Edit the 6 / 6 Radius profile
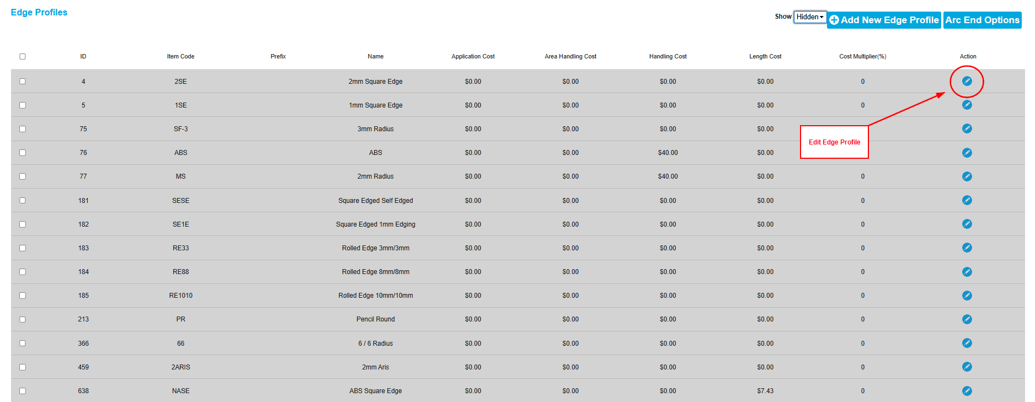This screenshot has height=402, width=1035. click(x=967, y=343)
